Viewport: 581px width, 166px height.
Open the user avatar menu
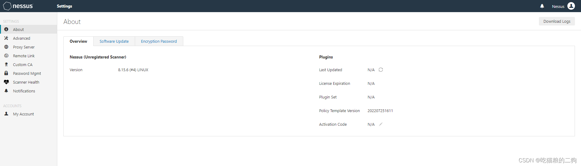point(571,6)
